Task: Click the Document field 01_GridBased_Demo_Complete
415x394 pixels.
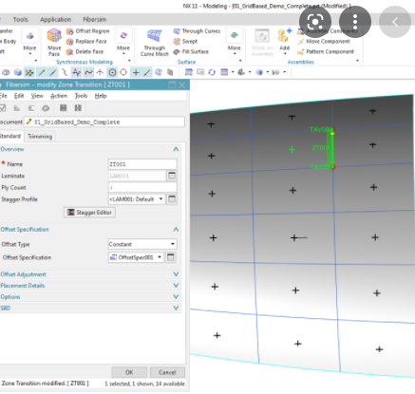Action: coord(104,122)
